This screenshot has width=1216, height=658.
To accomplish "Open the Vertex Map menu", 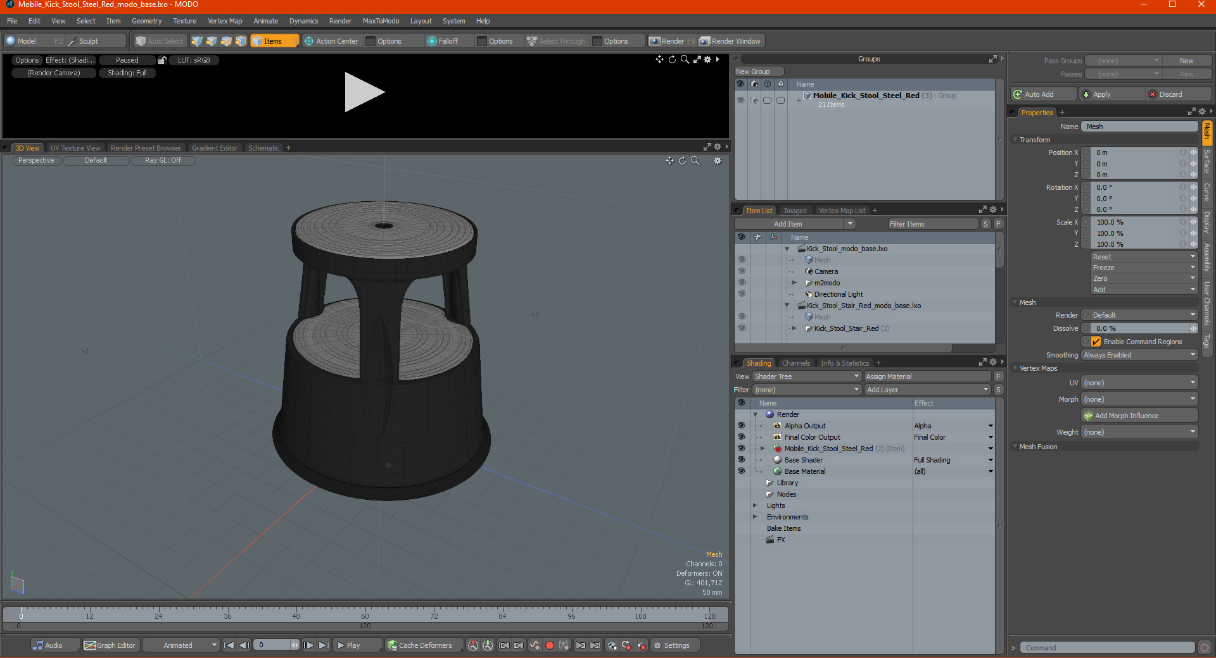I will [225, 21].
